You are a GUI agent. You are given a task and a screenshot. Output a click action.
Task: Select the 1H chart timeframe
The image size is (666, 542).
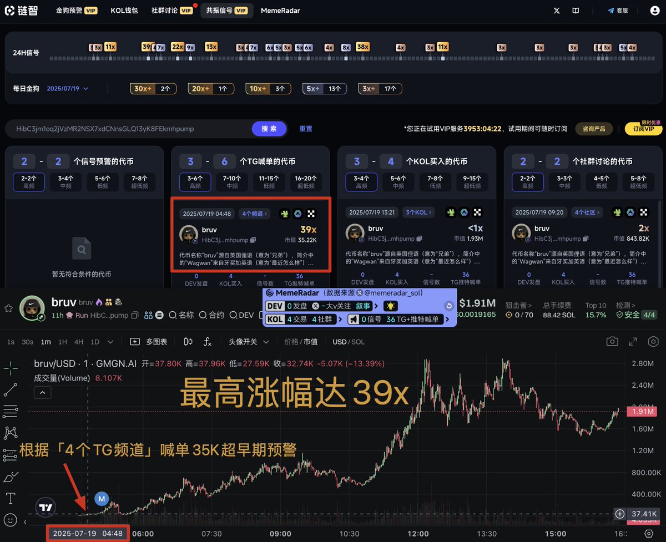tap(62, 342)
